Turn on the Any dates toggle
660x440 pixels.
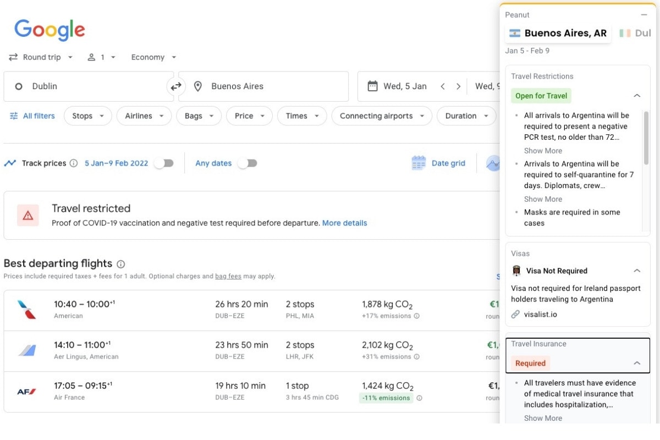tap(248, 163)
